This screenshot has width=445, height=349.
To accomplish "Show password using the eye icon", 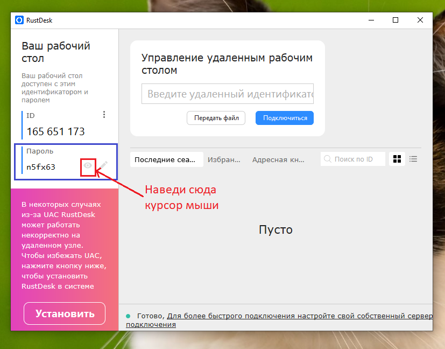I will 88,165.
